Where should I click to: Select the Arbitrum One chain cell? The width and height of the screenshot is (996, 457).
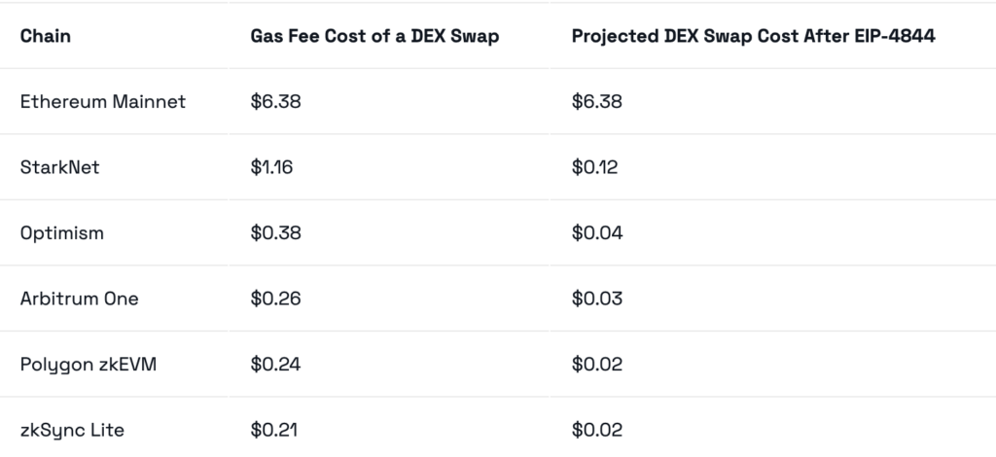coord(80,299)
